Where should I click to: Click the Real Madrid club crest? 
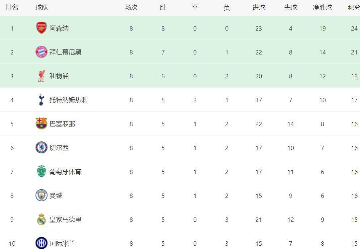pyautogui.click(x=41, y=219)
